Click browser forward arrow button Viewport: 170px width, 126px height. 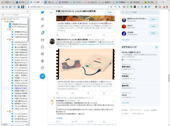coord(7,7)
